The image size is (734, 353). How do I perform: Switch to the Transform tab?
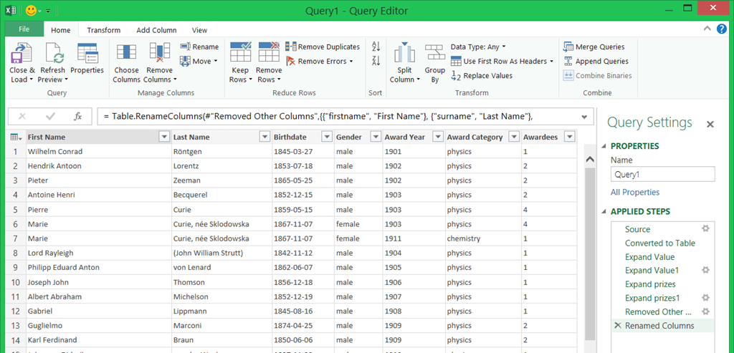(104, 30)
